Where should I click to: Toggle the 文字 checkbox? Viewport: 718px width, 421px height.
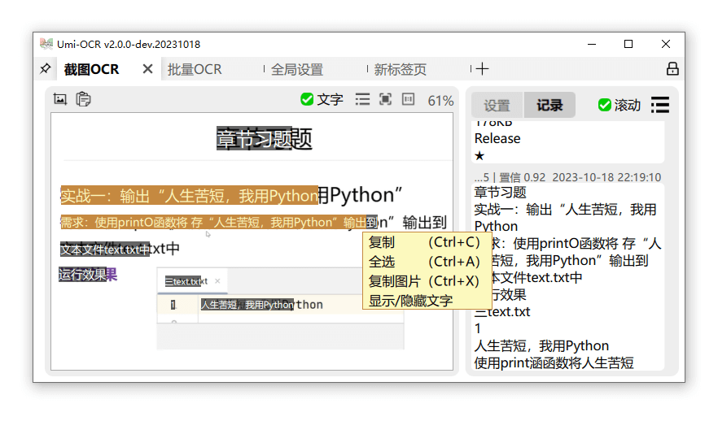[x=307, y=99]
